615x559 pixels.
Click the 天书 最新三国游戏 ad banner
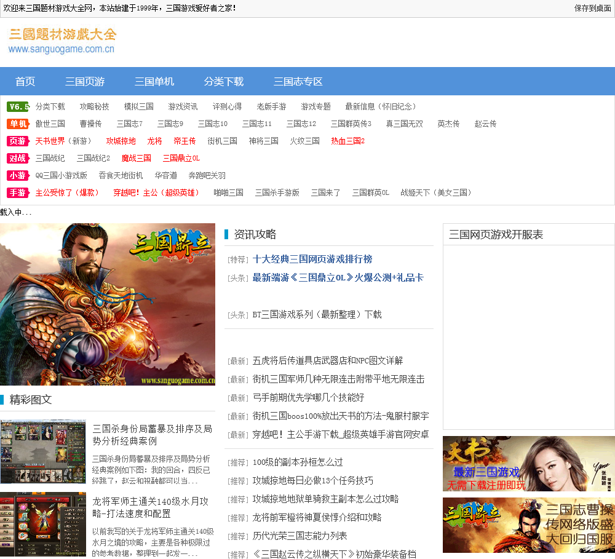pos(529,464)
